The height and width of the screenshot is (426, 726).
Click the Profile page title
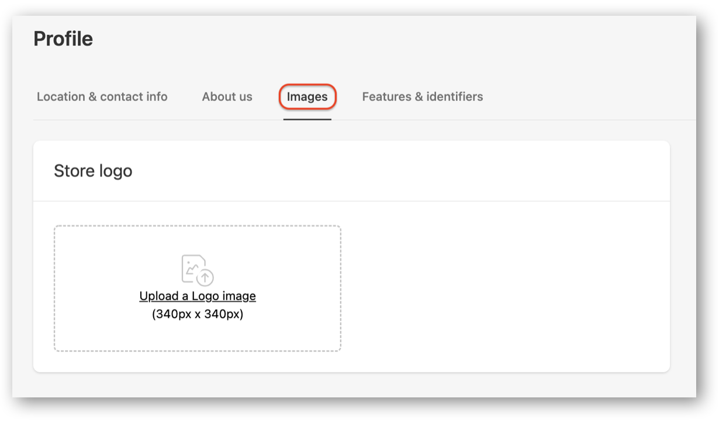pos(63,39)
